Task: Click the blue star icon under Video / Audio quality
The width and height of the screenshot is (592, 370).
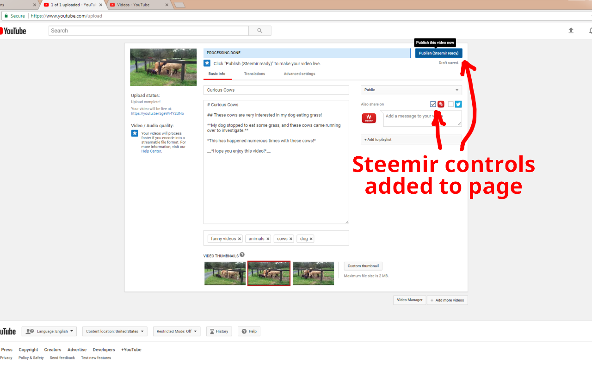Action: pyautogui.click(x=135, y=133)
